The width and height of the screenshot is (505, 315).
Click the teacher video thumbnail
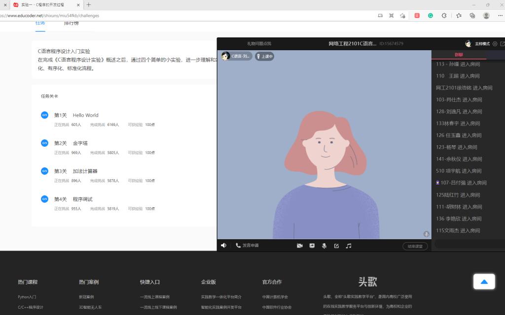coord(324,144)
